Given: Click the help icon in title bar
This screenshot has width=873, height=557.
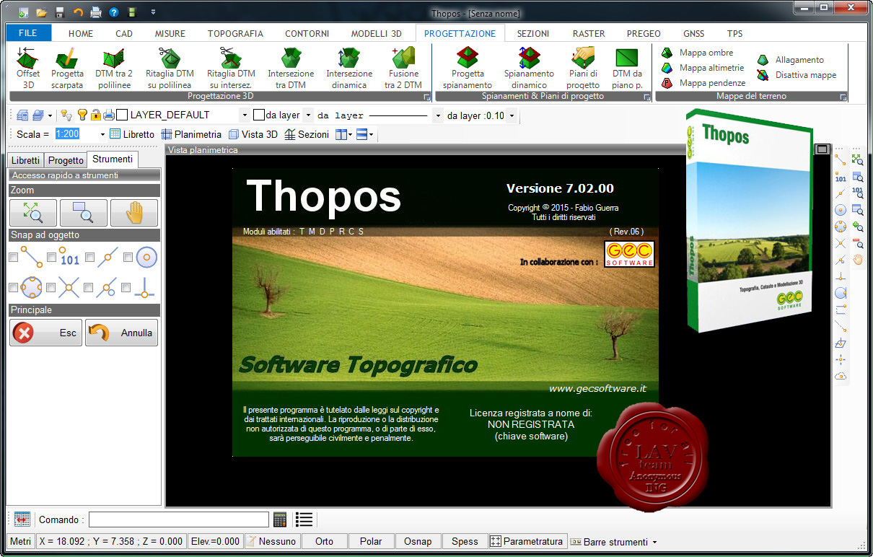Looking at the screenshot, I should click(114, 12).
